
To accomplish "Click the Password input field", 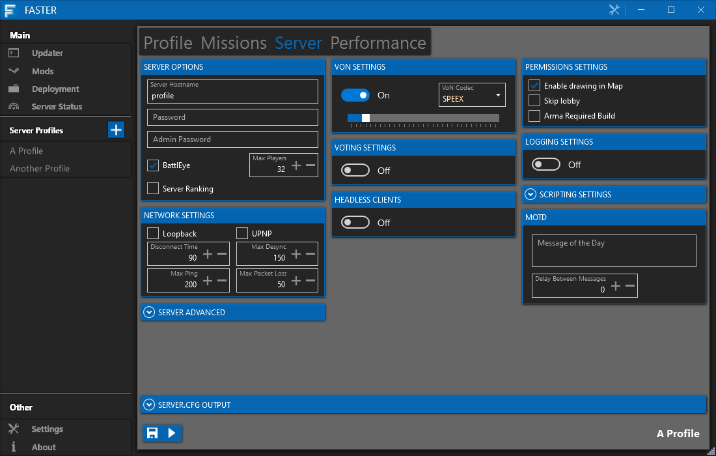I will tap(232, 117).
